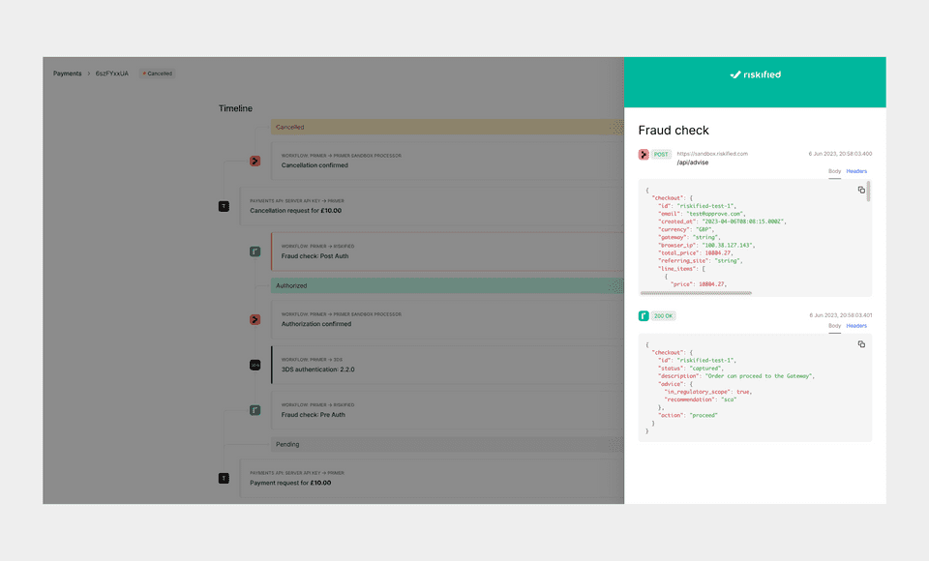
Task: Click the 200 OK status badge
Action: click(x=664, y=316)
